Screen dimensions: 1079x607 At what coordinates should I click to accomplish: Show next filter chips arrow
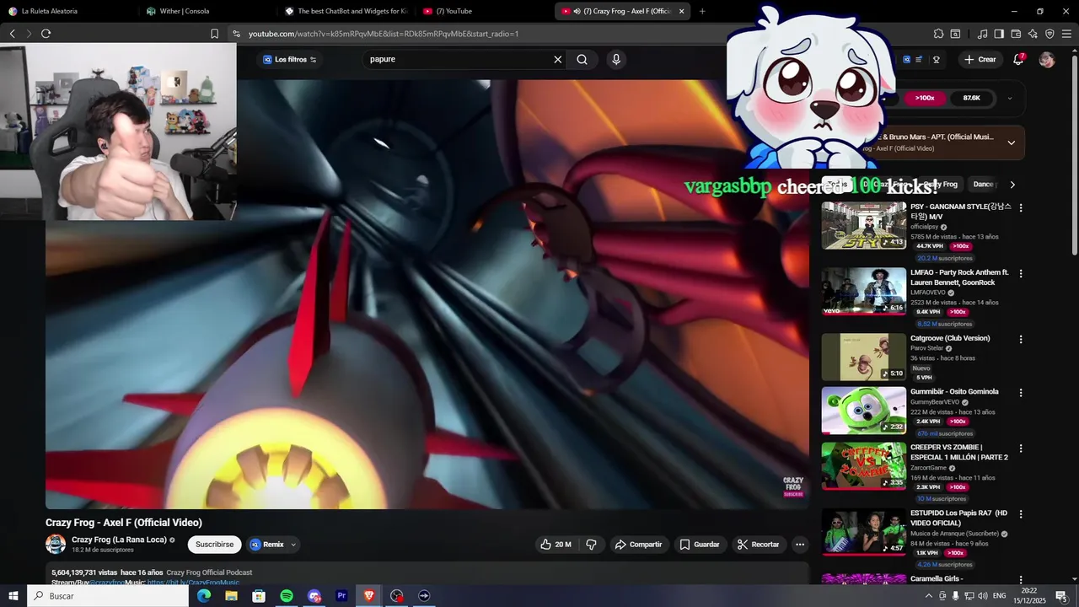click(1012, 185)
